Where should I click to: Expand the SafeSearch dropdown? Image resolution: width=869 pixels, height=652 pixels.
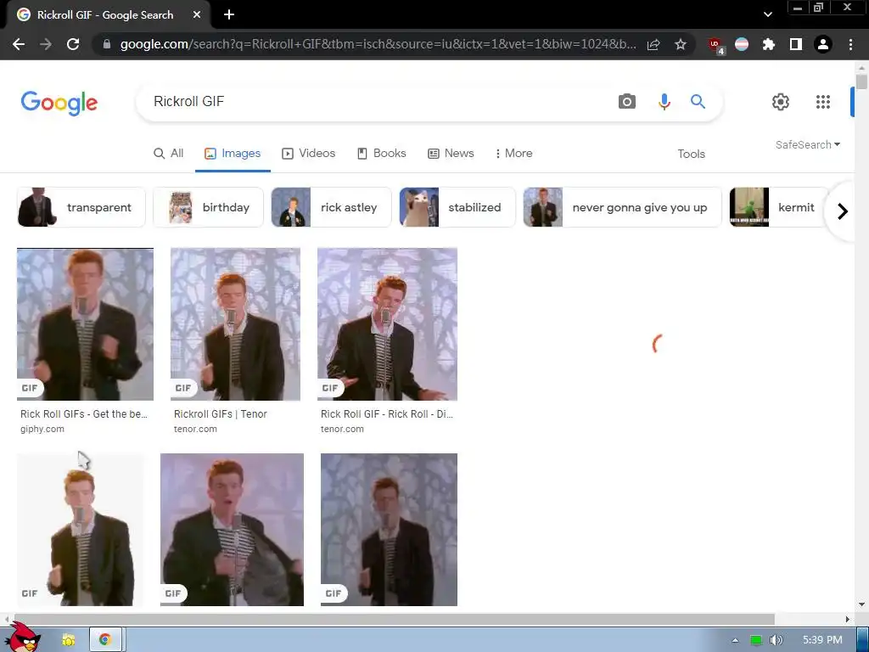click(x=808, y=144)
